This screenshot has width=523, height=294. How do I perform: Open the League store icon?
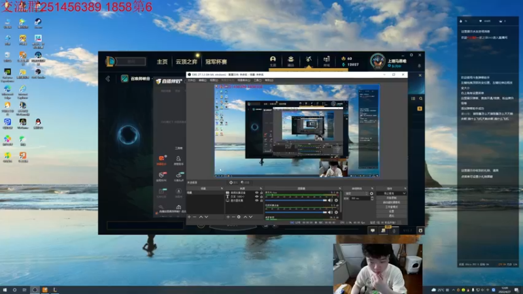[x=326, y=60]
